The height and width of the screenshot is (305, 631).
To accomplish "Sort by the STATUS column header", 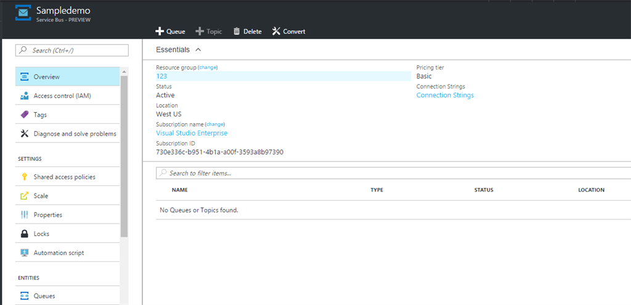I will [484, 190].
